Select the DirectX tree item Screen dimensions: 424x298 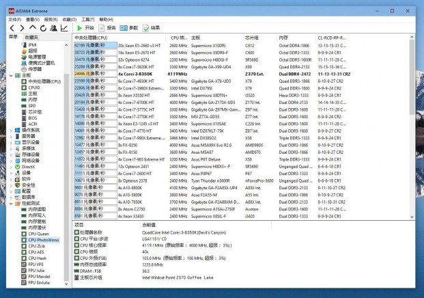tap(28, 167)
